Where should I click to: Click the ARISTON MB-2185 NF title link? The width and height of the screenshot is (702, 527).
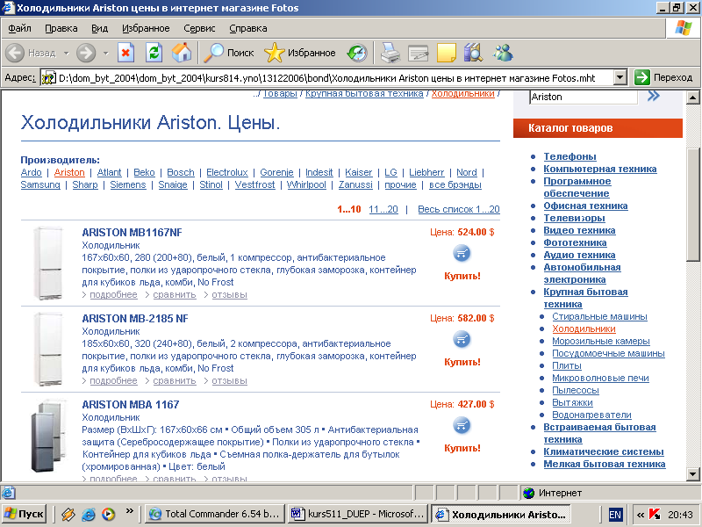(x=135, y=319)
